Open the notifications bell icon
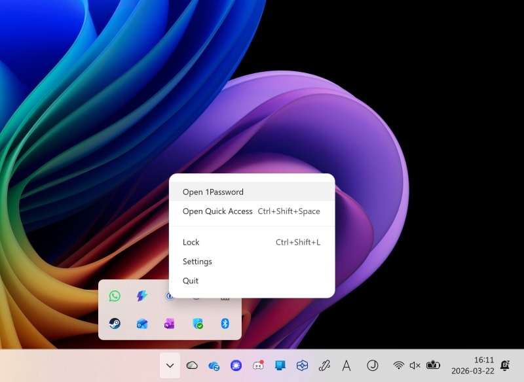 505,366
